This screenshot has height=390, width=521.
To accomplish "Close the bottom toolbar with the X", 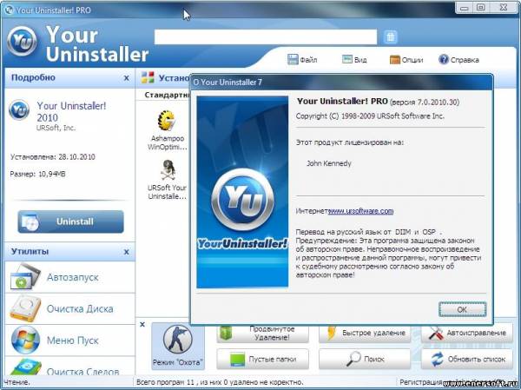I will pyautogui.click(x=142, y=325).
